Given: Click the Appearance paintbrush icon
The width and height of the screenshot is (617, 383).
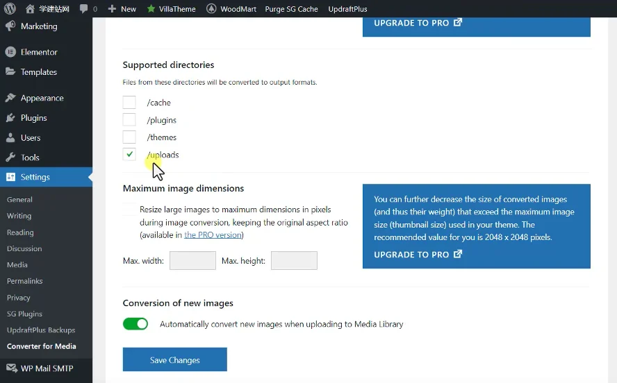Looking at the screenshot, I should (10, 98).
